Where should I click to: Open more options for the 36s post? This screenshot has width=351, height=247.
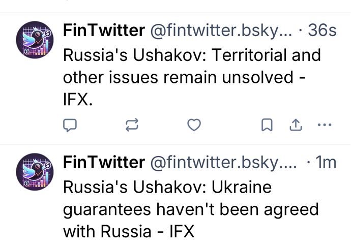click(x=324, y=125)
